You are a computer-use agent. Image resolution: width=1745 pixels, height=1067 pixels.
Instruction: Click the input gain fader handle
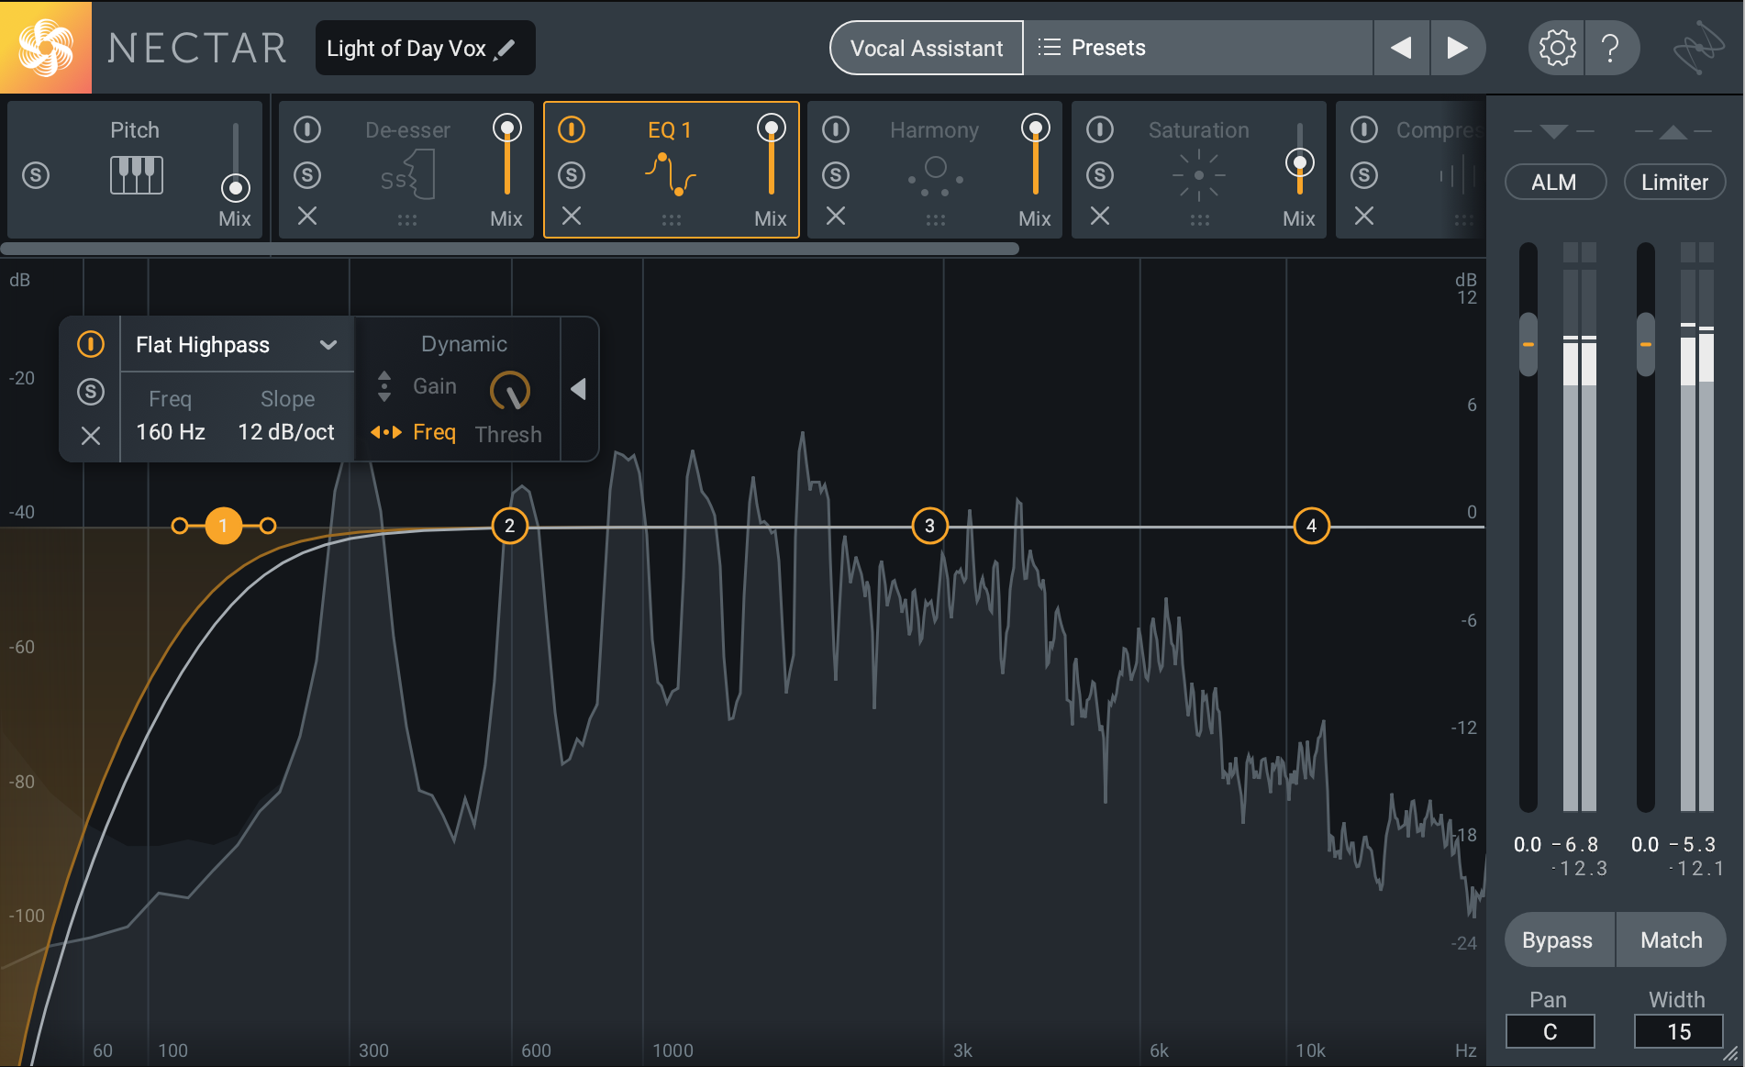(1528, 344)
